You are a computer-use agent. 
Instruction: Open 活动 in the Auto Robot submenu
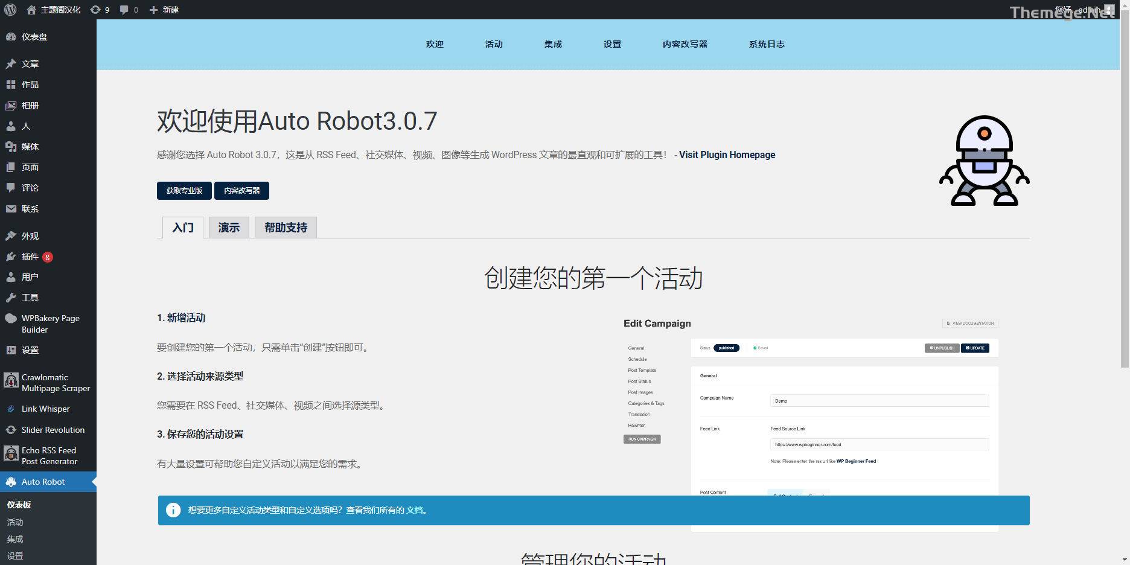point(15,522)
